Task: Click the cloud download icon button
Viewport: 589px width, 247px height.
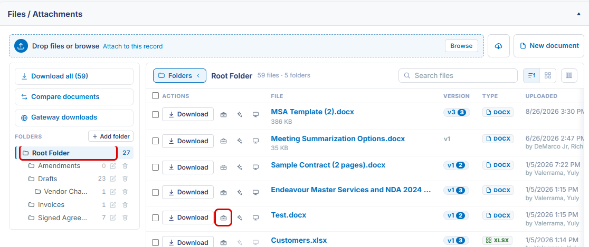Action: tap(498, 46)
